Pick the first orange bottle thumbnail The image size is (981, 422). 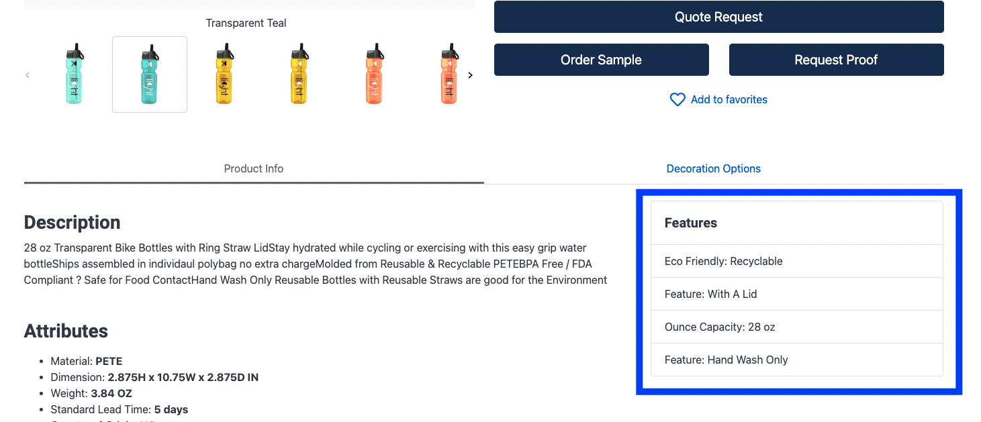coord(374,74)
